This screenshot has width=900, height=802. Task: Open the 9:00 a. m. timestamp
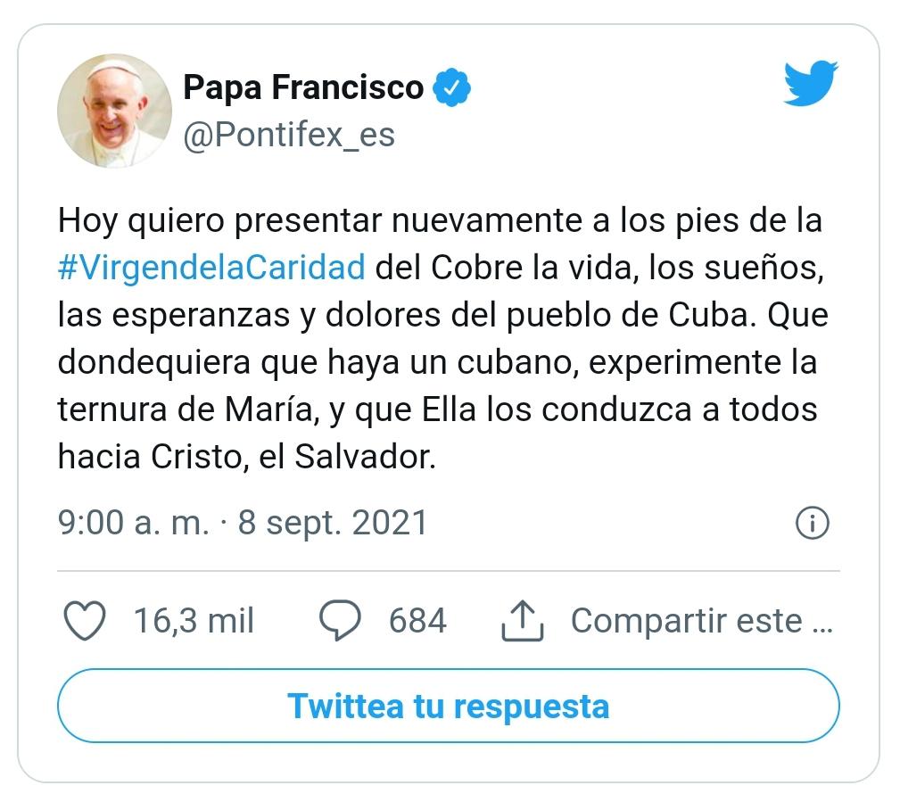click(133, 523)
